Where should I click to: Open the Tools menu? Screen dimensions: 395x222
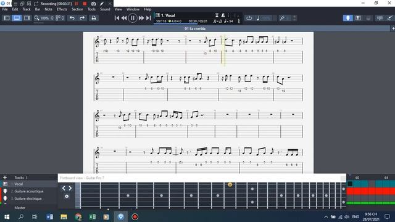coord(91,9)
